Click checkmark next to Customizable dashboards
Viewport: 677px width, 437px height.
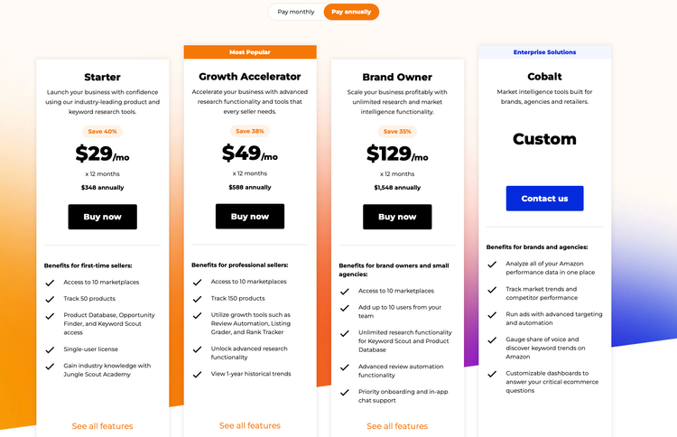pos(492,373)
